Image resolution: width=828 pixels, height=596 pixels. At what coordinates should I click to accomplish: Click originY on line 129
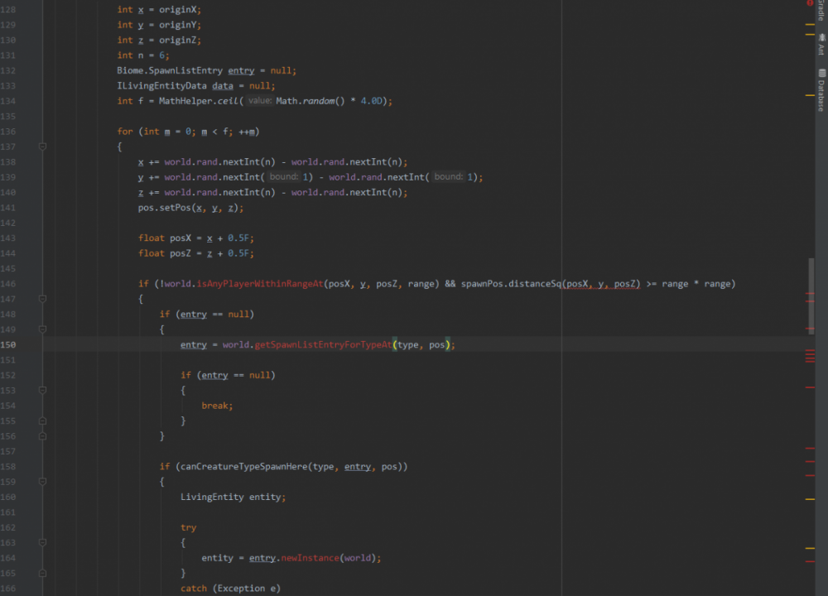pyautogui.click(x=177, y=25)
